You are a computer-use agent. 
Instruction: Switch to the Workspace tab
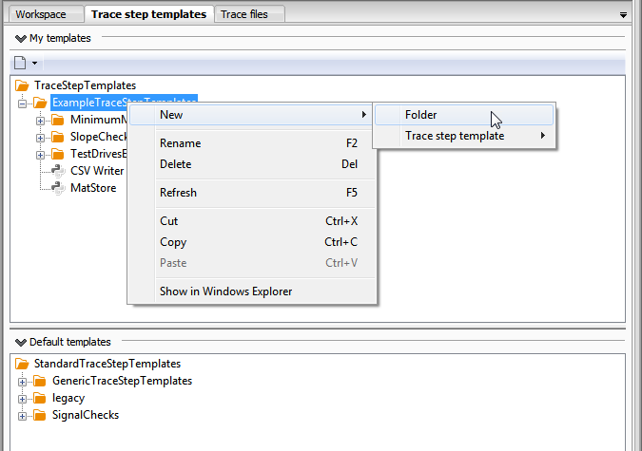point(46,14)
